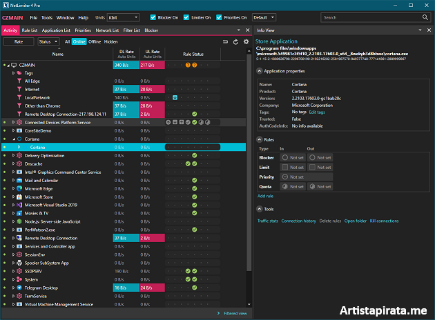The width and height of the screenshot is (435, 320).
Task: Open the Units Kbit dropdown
Action: click(123, 17)
